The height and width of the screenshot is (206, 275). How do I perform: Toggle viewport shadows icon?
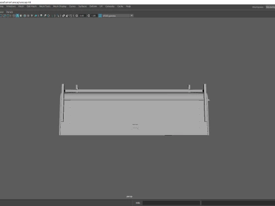click(36, 15)
